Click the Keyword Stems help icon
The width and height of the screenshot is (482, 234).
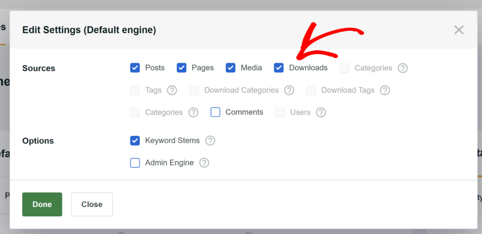click(x=210, y=141)
